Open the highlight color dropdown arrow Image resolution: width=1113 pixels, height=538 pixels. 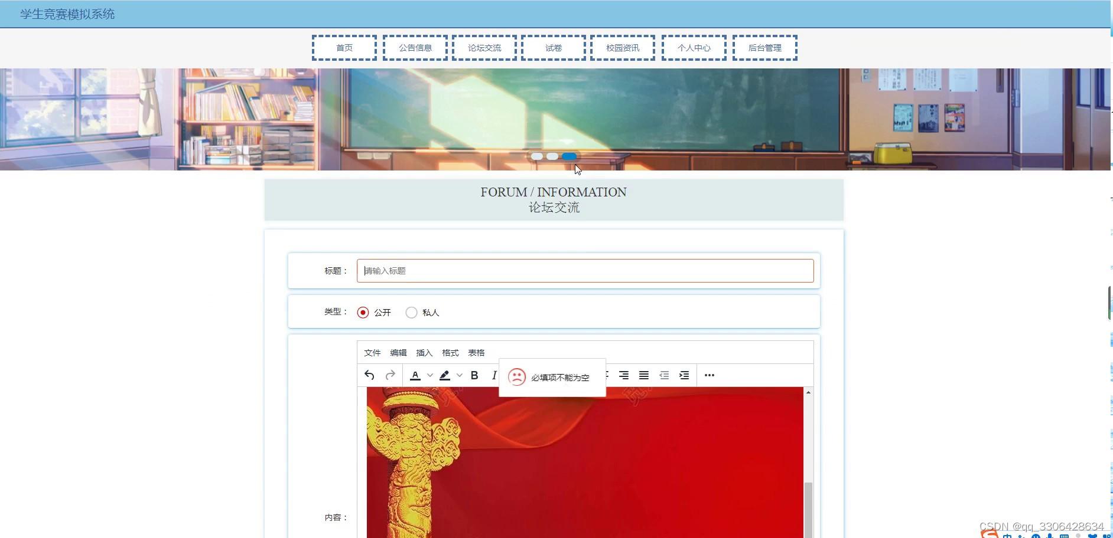(x=460, y=375)
